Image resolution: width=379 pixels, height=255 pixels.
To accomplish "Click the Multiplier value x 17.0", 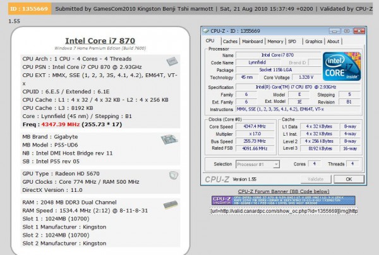I will (x=255, y=134).
